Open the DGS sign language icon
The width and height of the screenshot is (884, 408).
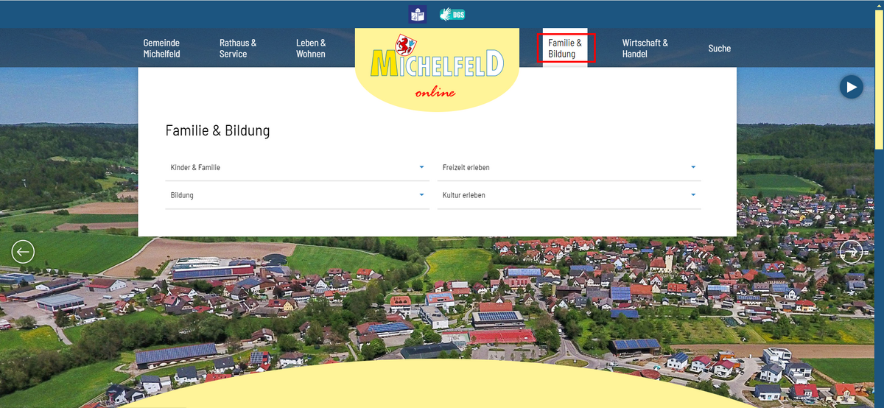(x=452, y=14)
